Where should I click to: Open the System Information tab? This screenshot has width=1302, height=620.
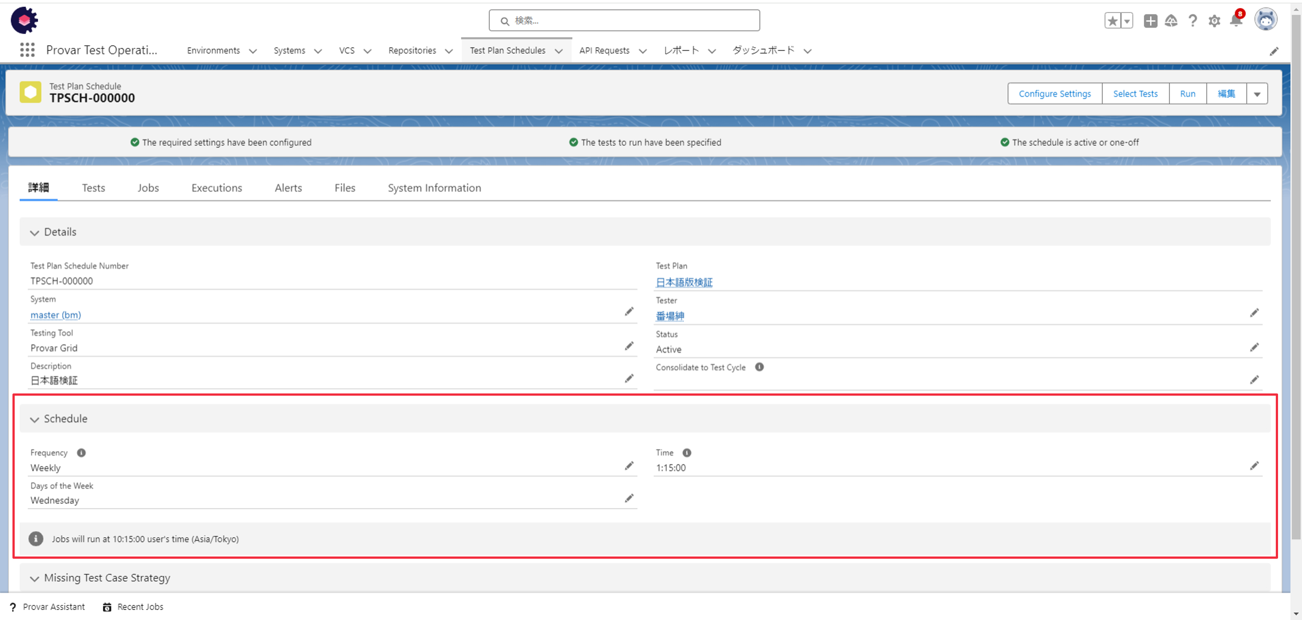coord(434,188)
